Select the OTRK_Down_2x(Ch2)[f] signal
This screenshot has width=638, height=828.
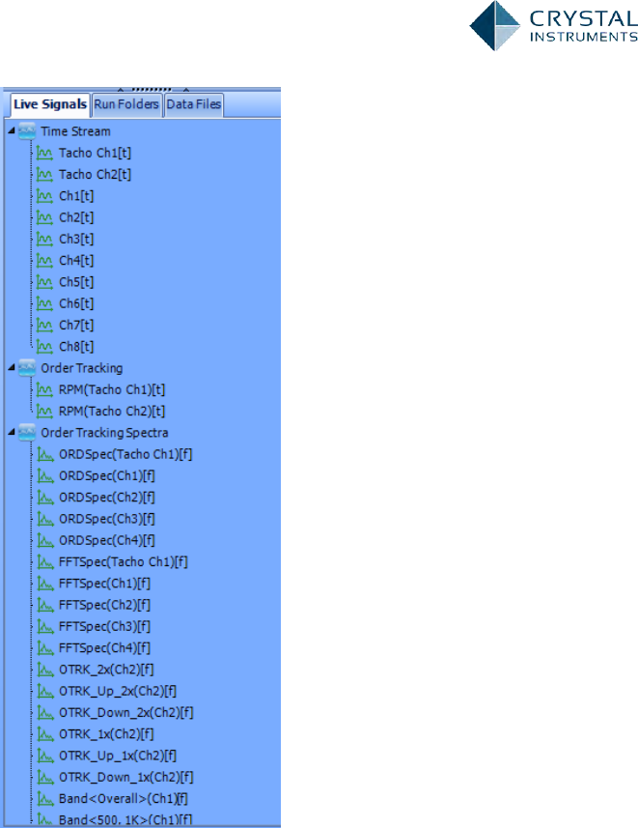(126, 713)
